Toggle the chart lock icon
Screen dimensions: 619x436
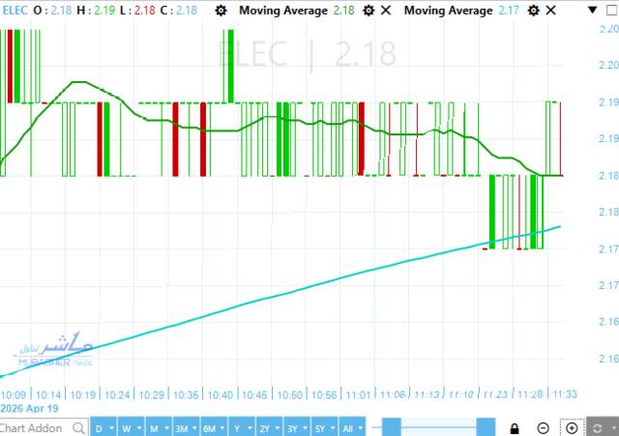pyautogui.click(x=516, y=427)
